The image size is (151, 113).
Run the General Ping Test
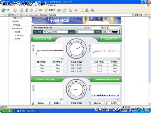[47, 80]
